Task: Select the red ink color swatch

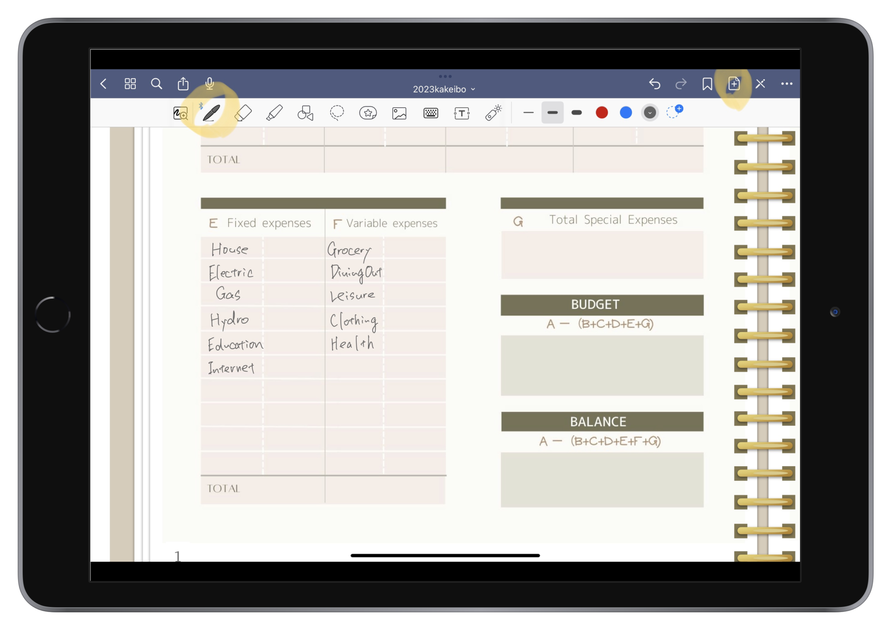Action: [x=602, y=112]
